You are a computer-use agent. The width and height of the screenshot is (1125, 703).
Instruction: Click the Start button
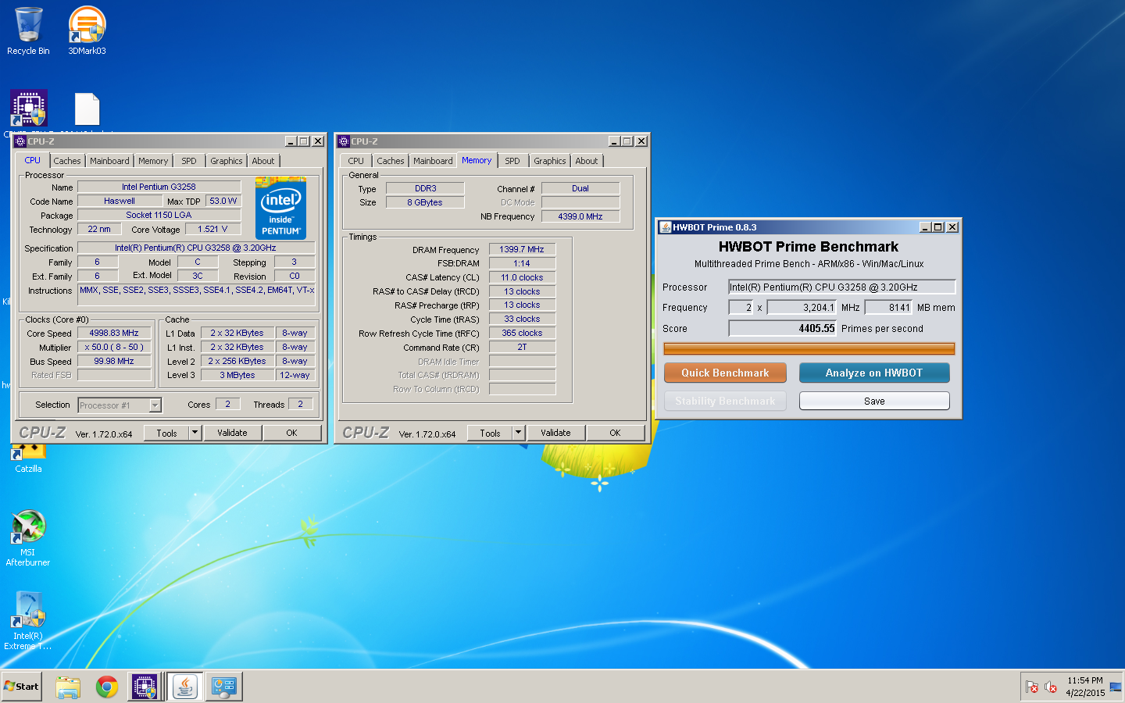tap(22, 687)
